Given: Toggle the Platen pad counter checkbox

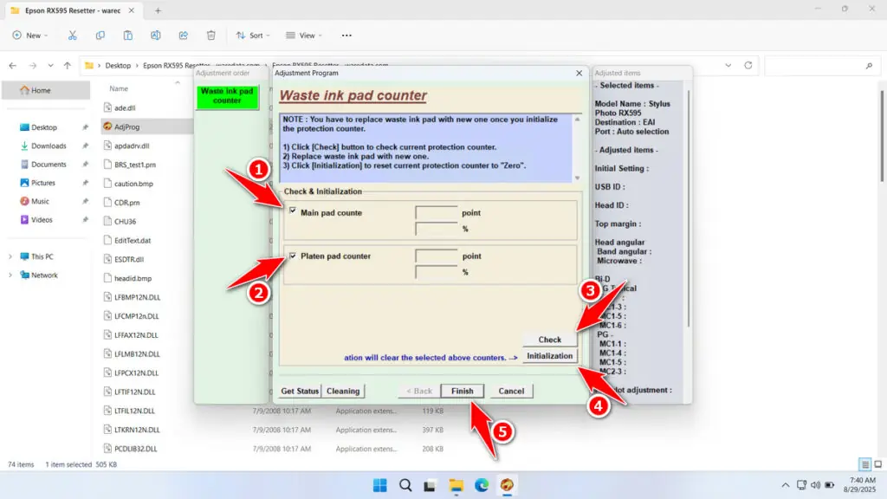Looking at the screenshot, I should pyautogui.click(x=293, y=256).
